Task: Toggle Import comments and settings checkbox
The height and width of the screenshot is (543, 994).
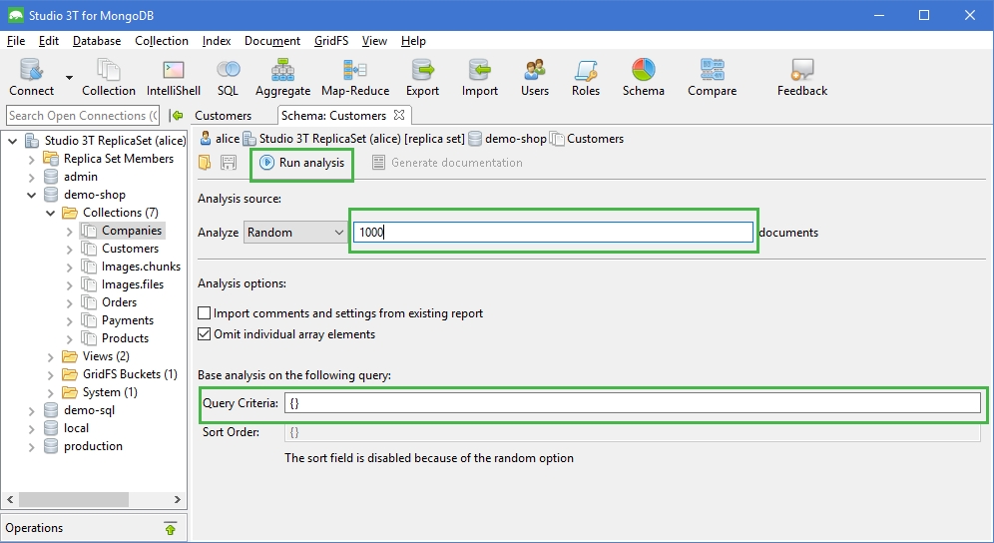Action: point(205,312)
